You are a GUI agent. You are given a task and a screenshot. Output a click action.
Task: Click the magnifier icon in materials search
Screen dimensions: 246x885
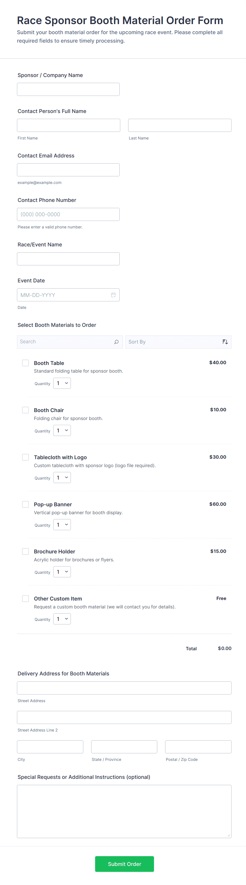(x=116, y=342)
